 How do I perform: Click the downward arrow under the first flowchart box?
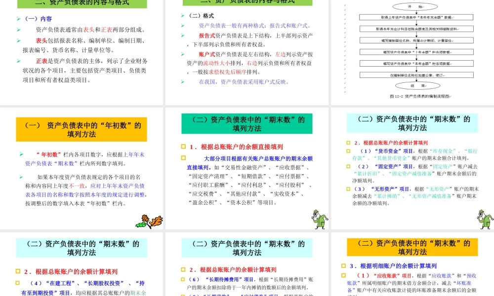(416, 24)
